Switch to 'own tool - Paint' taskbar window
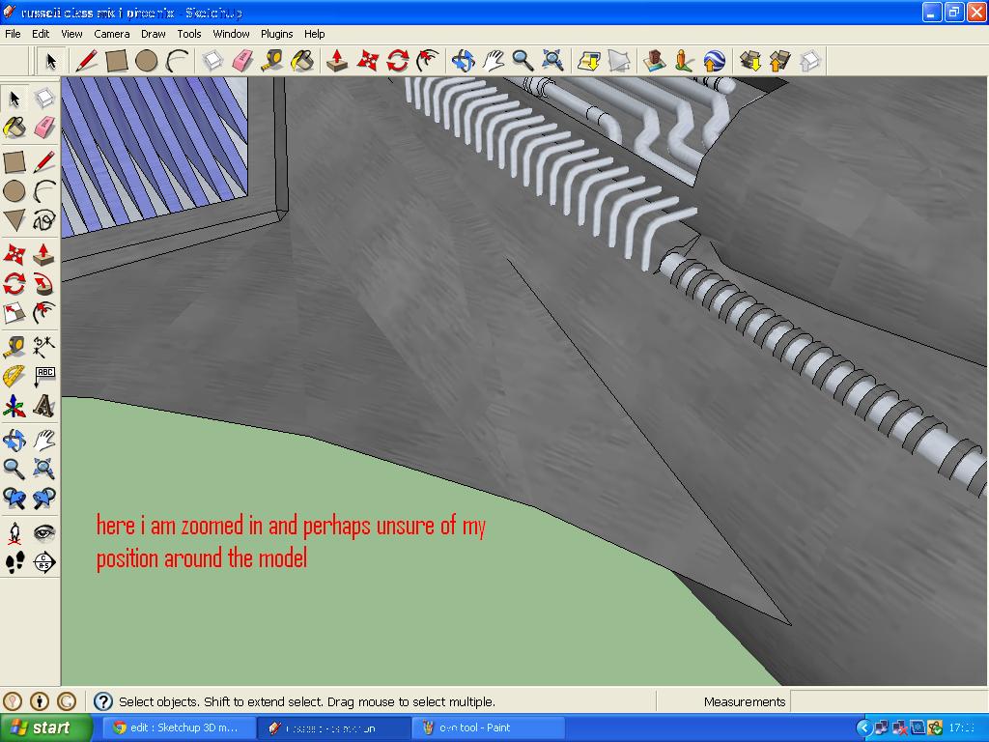This screenshot has width=989, height=742. [488, 728]
